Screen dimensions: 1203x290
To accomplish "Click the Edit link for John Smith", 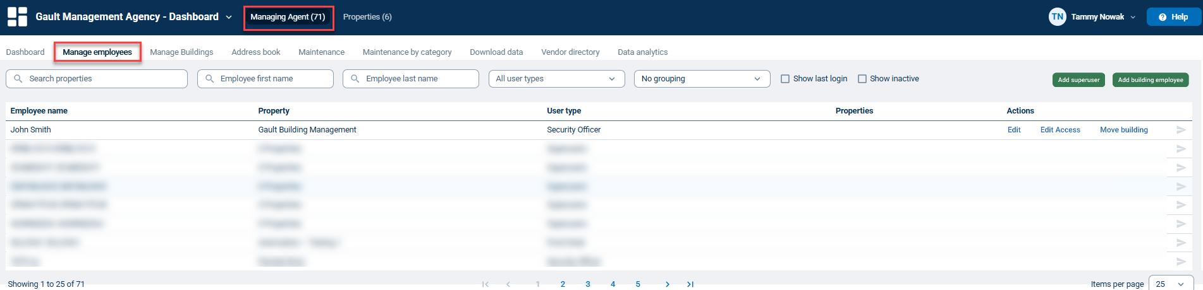I will tap(1014, 130).
